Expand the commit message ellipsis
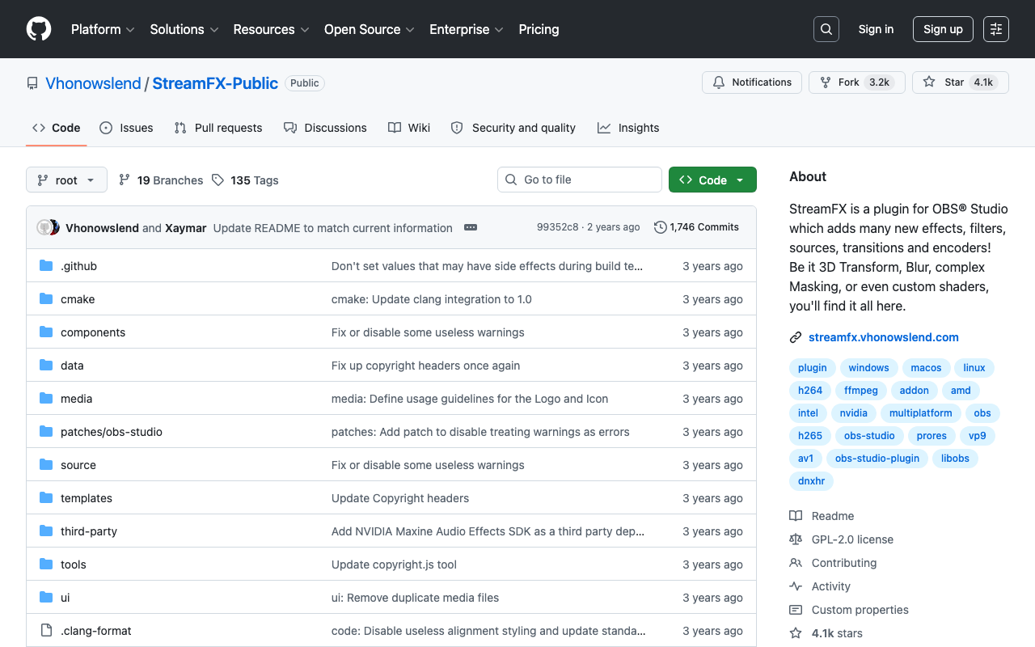The image size is (1035, 647). coord(471,228)
